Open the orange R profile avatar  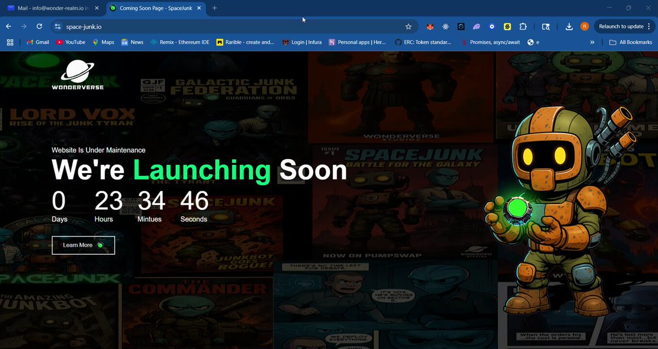(x=585, y=26)
